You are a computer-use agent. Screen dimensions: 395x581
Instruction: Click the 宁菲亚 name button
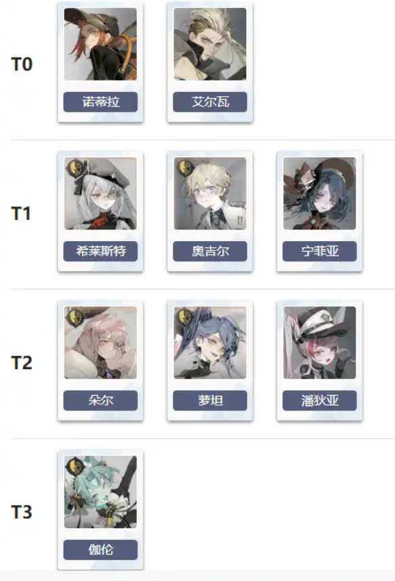tap(320, 251)
